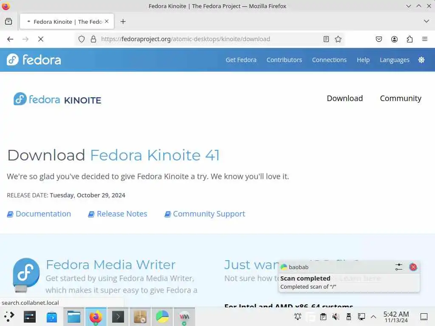This screenshot has width=435, height=326.
Task: Open the Save to Pocket icon
Action: [x=379, y=39]
